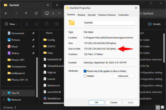The height and width of the screenshot is (110, 166).
Task: Expand the This PC tree node
Action: tap(4, 93)
